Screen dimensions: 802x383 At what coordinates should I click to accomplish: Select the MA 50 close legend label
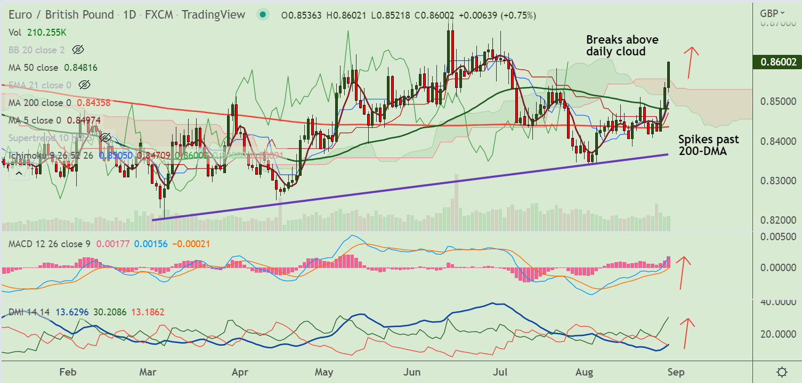[34, 68]
